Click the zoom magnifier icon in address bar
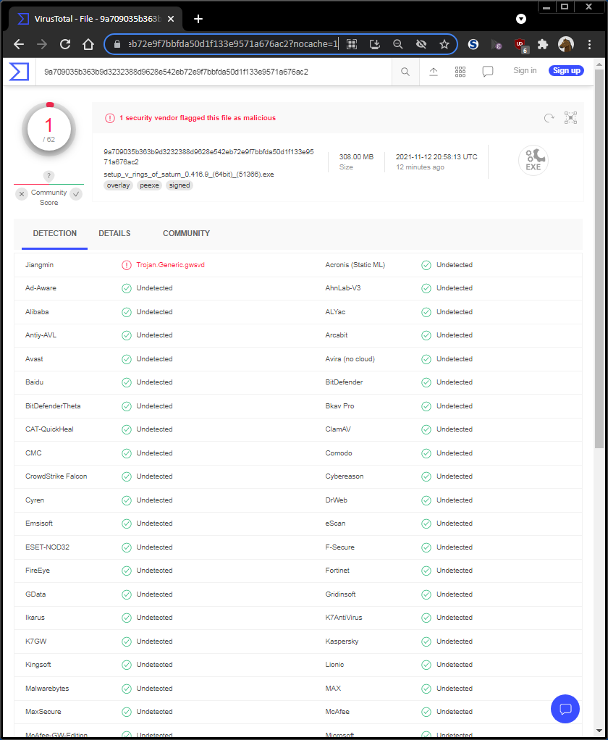Screen dimensions: 608x740 [398, 44]
